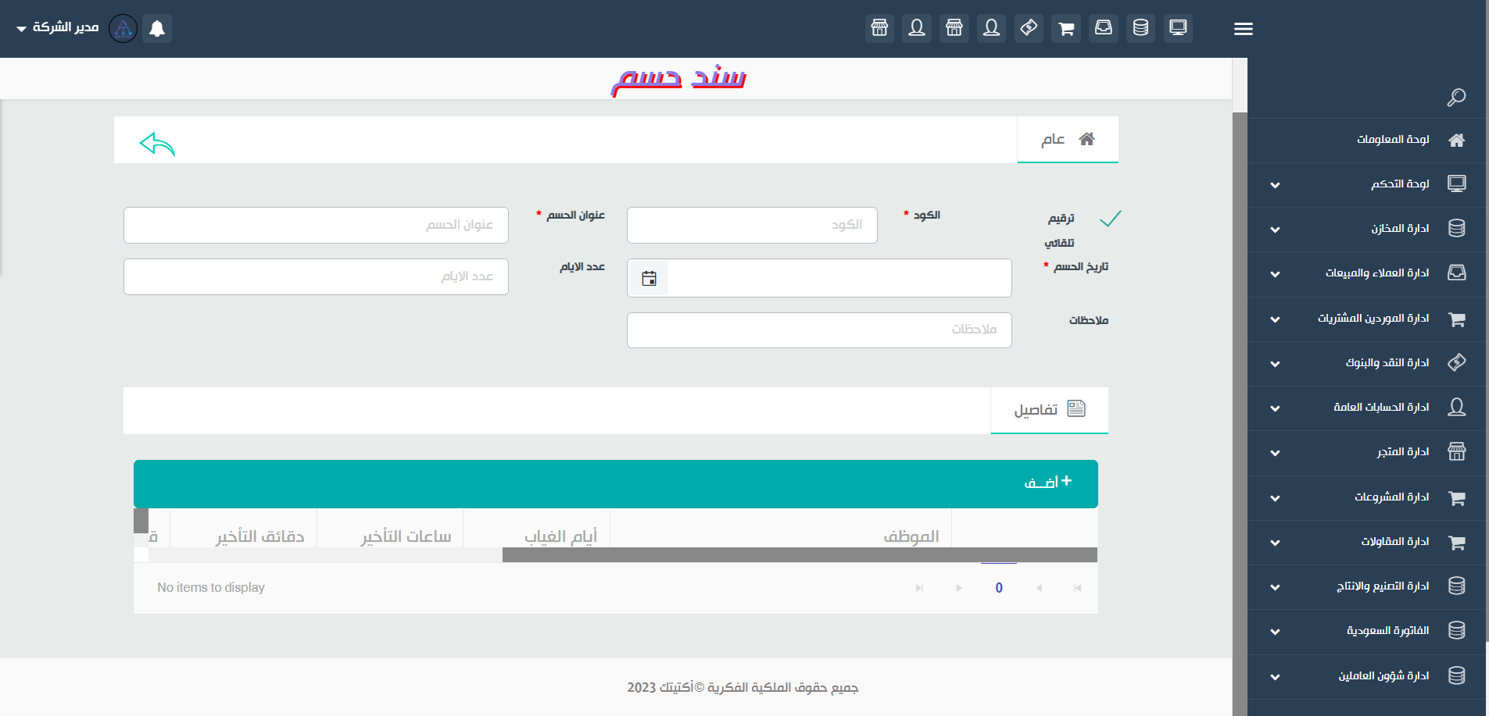Click page number 0 in pager

point(999,588)
